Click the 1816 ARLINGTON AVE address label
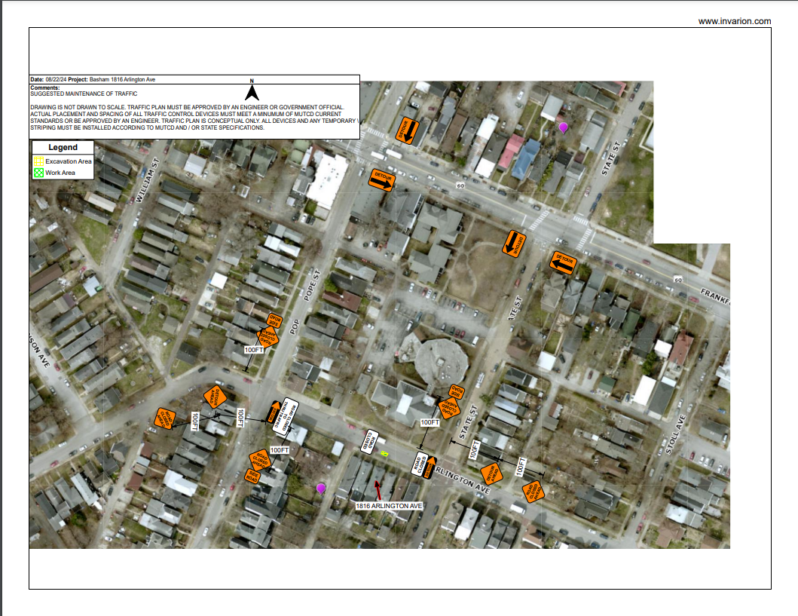Screen dimensions: 798x616 click(389, 507)
